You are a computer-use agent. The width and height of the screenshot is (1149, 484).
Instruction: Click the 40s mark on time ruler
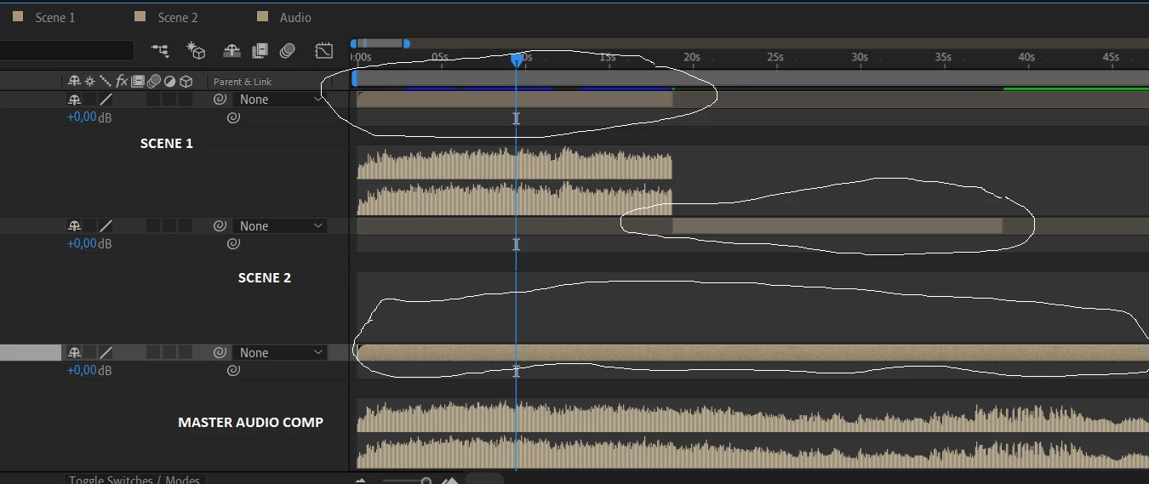(x=1026, y=58)
